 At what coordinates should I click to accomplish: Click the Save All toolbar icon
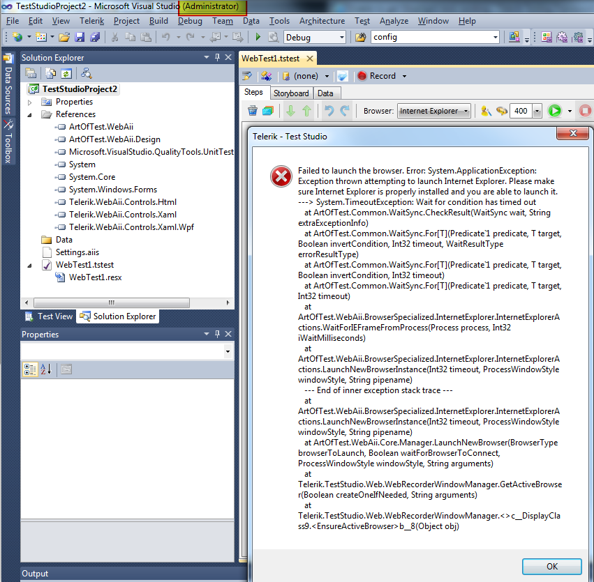click(x=95, y=37)
